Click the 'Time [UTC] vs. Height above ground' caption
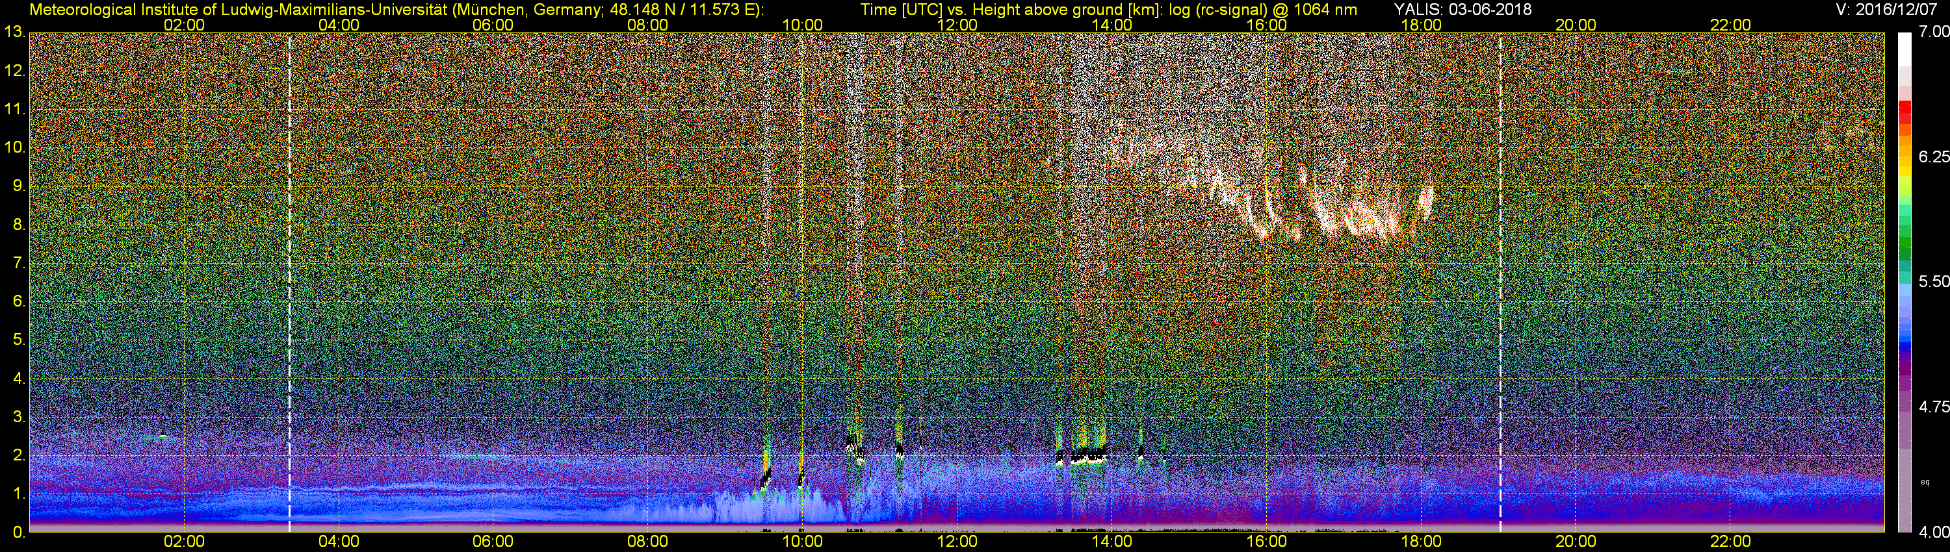 [1108, 9]
